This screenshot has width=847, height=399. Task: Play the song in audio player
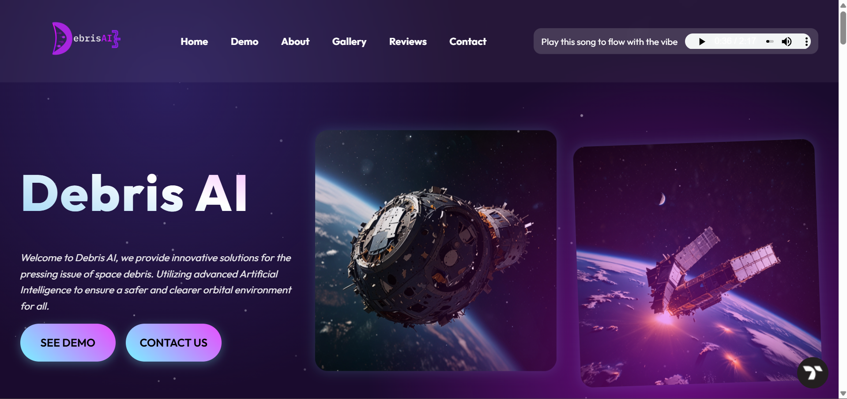click(x=702, y=41)
